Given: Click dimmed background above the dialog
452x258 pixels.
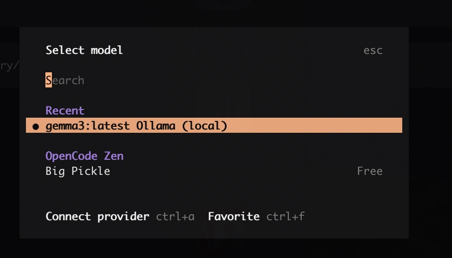Looking at the screenshot, I should click(216, 13).
